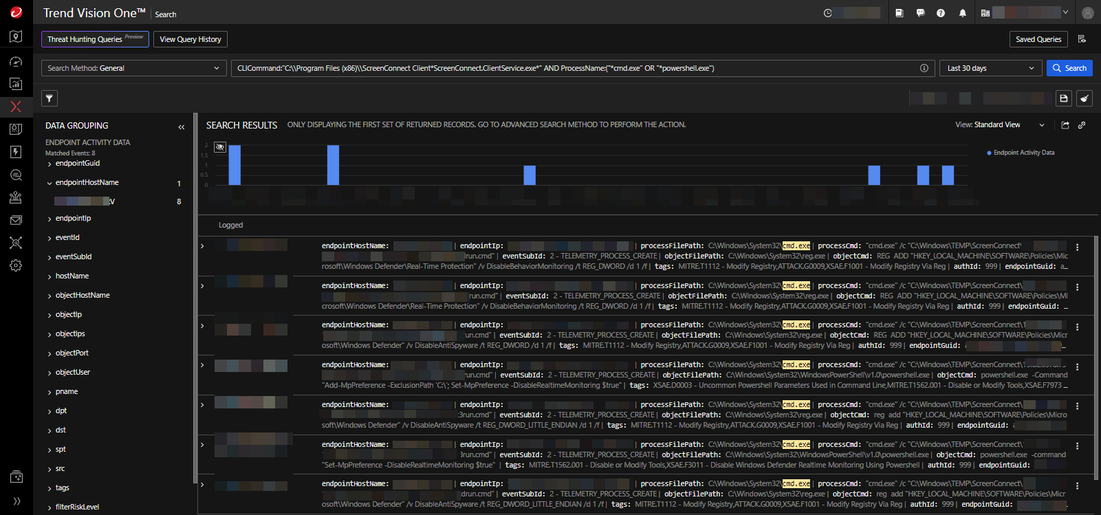
Task: Click the filter funnel icon
Action: tap(50, 98)
